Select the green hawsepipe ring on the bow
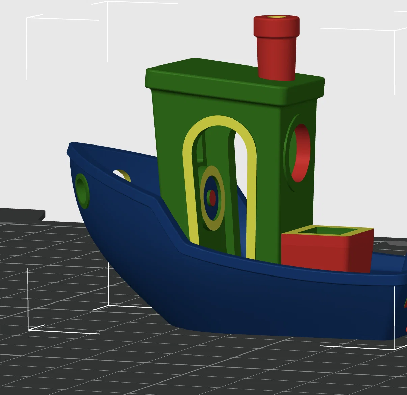The height and width of the screenshot is (395, 407). tap(82, 191)
